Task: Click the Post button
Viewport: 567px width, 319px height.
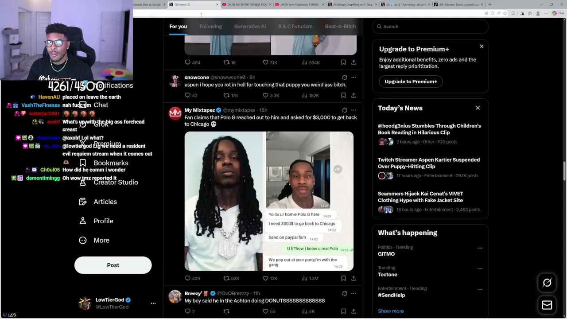Action: [x=113, y=265]
